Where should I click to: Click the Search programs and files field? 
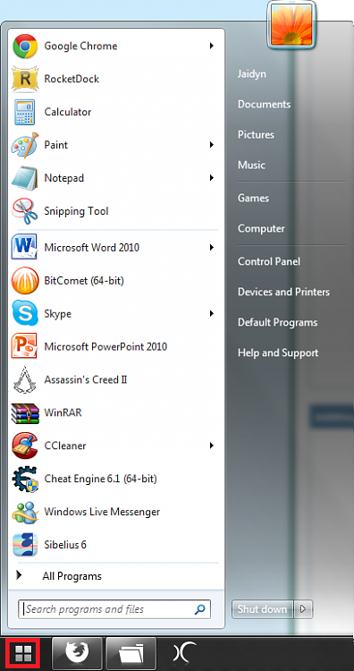click(114, 609)
